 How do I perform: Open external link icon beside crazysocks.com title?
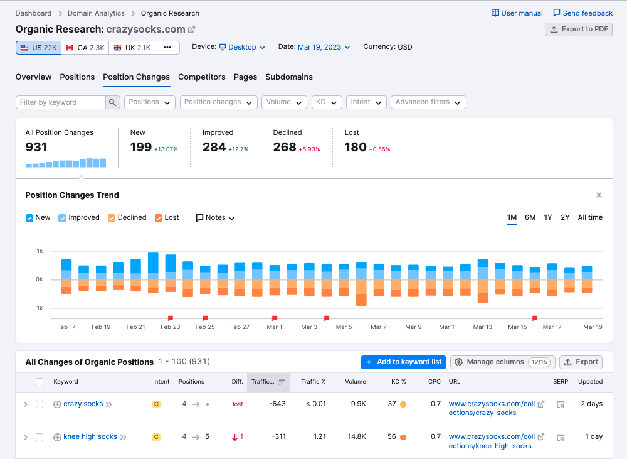(191, 30)
